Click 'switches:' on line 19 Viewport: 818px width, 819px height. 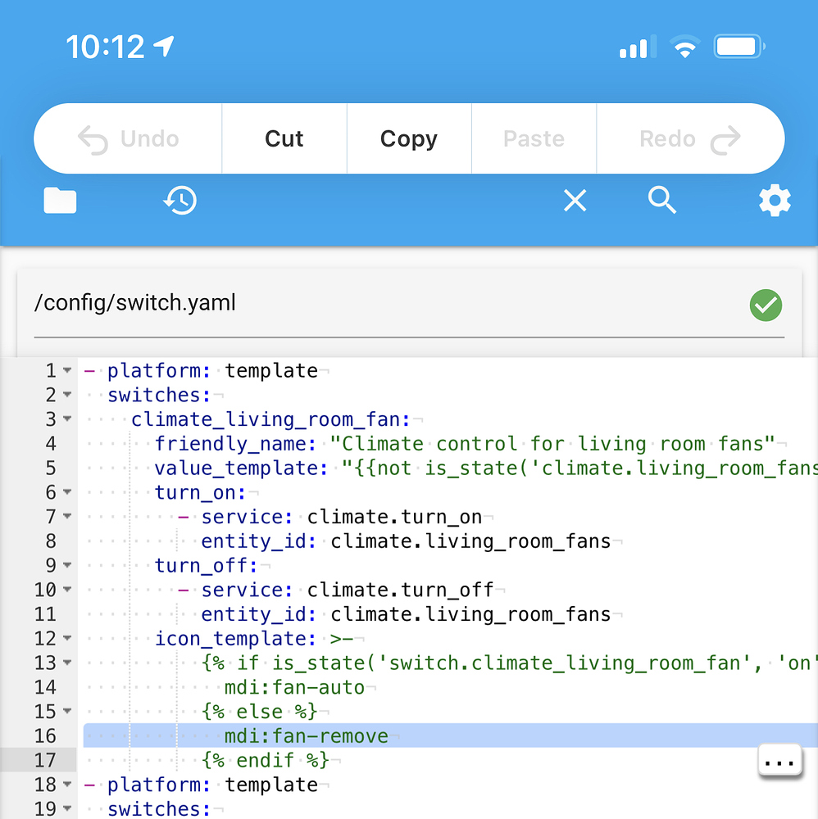[x=159, y=809]
